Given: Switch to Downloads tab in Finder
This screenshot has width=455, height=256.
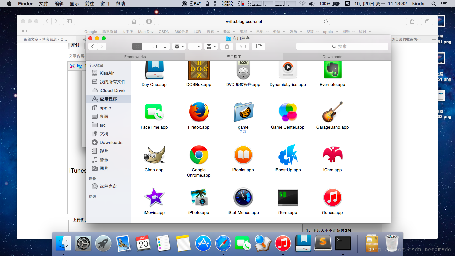Looking at the screenshot, I should tap(332, 57).
